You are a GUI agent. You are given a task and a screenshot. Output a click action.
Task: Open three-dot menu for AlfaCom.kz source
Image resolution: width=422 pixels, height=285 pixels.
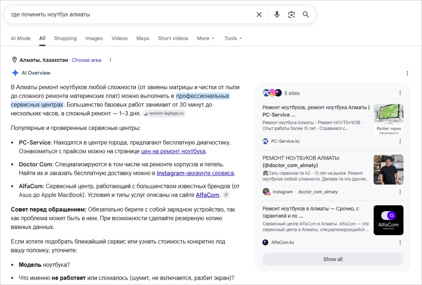(x=400, y=243)
